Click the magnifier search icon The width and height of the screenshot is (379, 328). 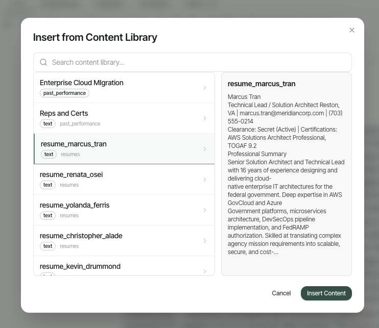point(43,62)
